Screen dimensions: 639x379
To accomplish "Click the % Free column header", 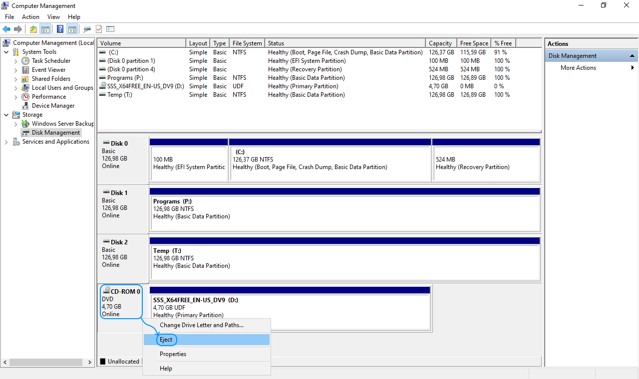I will click(x=504, y=43).
